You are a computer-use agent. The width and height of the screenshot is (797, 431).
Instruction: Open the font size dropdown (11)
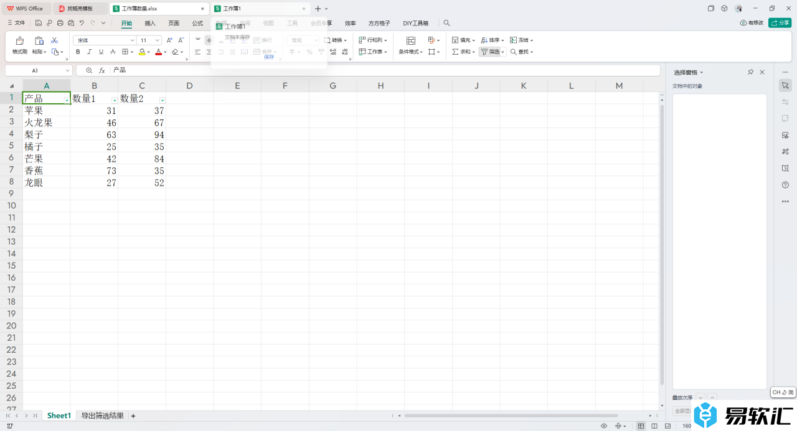click(x=157, y=40)
